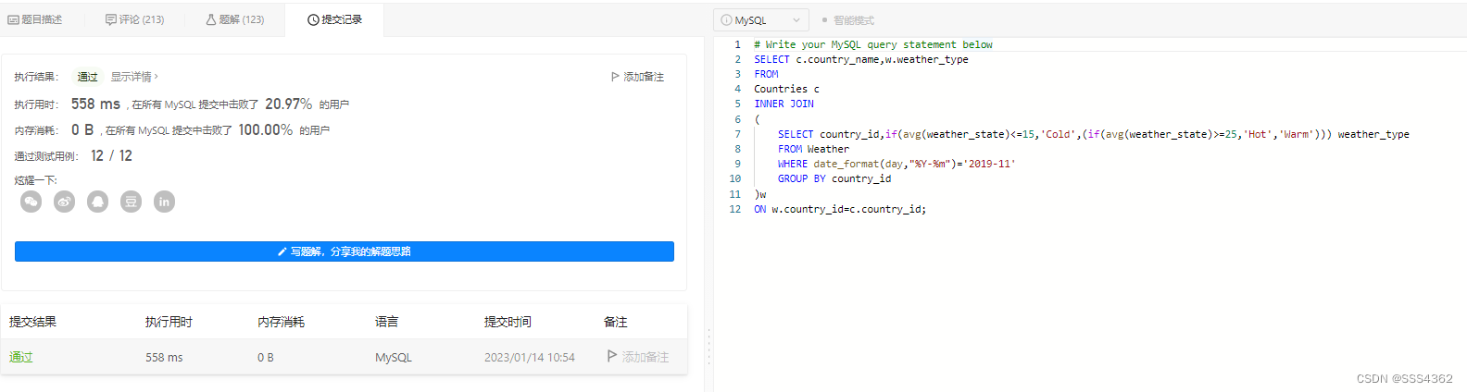Click the Countries c code line
Image resolution: width=1467 pixels, height=392 pixels.
point(787,89)
